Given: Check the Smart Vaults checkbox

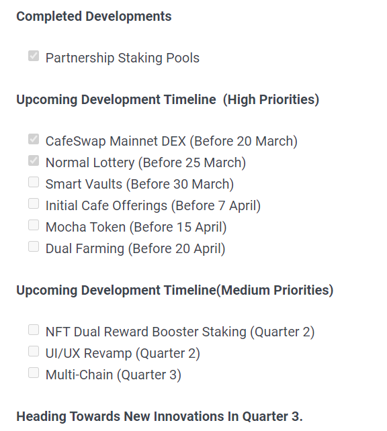Looking at the screenshot, I should pos(34,182).
